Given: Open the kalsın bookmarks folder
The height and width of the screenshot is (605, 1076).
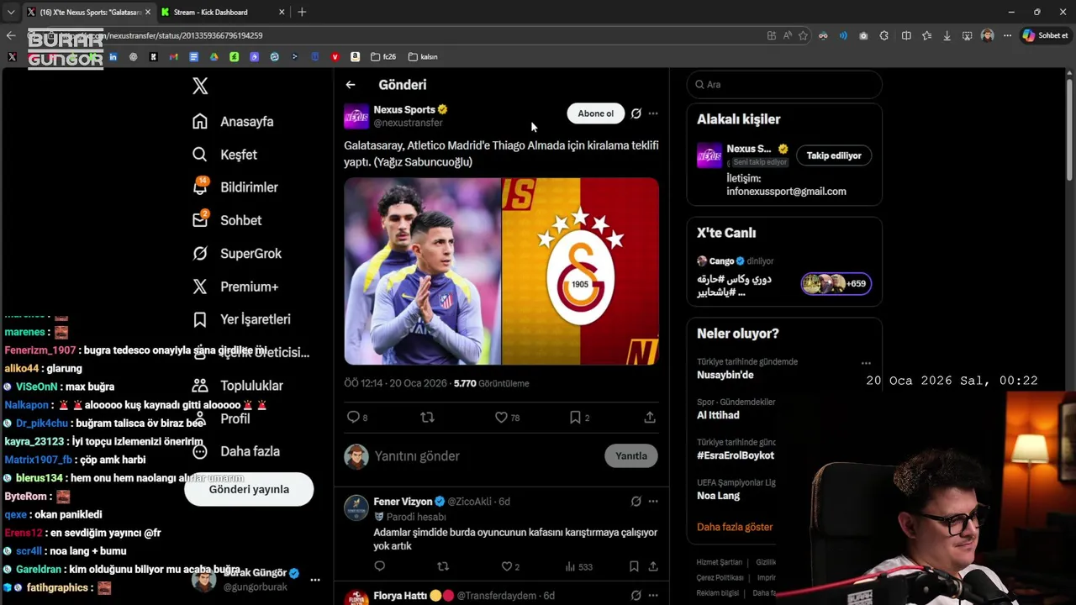Looking at the screenshot, I should pos(423,57).
